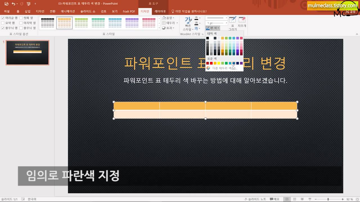Image resolution: width=360 pixels, height=202 pixels.
Task: Go to the 슬라이드 쇼 tab
Action: pyautogui.click(x=88, y=12)
